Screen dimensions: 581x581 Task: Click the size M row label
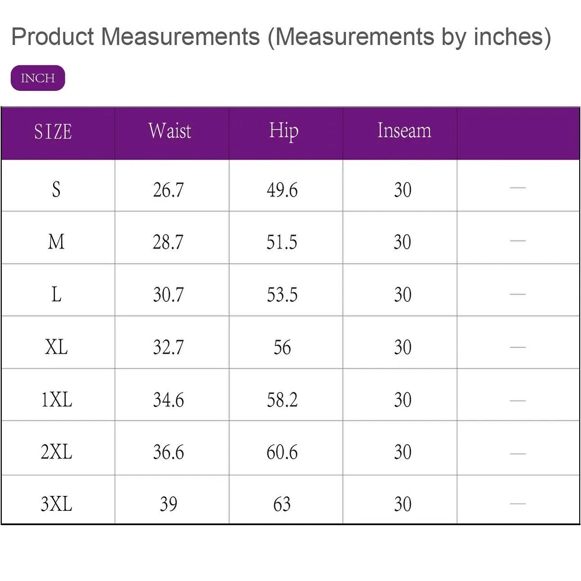point(56,242)
